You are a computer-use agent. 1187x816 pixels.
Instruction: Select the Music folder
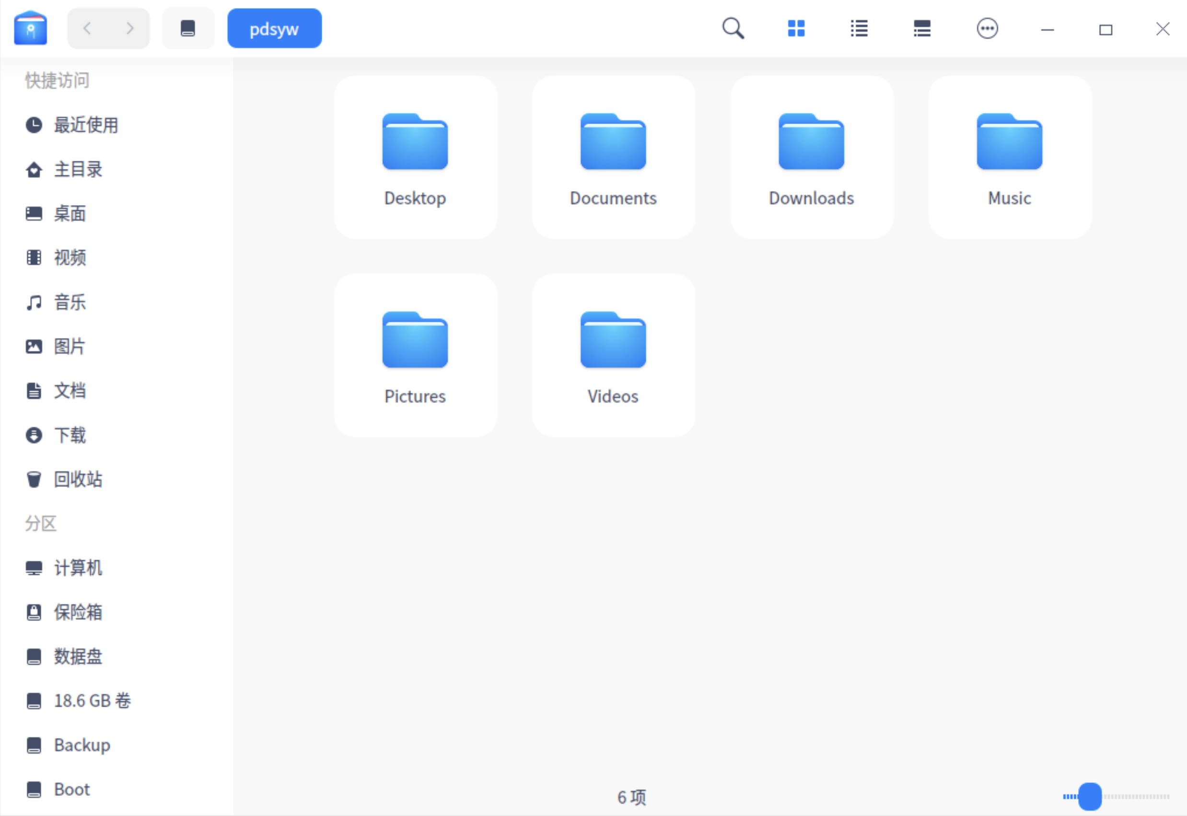[x=1010, y=157]
